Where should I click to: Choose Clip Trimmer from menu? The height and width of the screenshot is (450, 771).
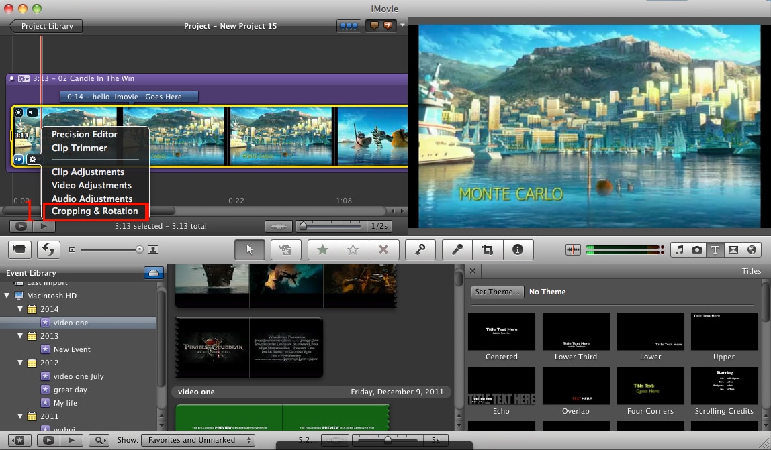click(x=79, y=148)
